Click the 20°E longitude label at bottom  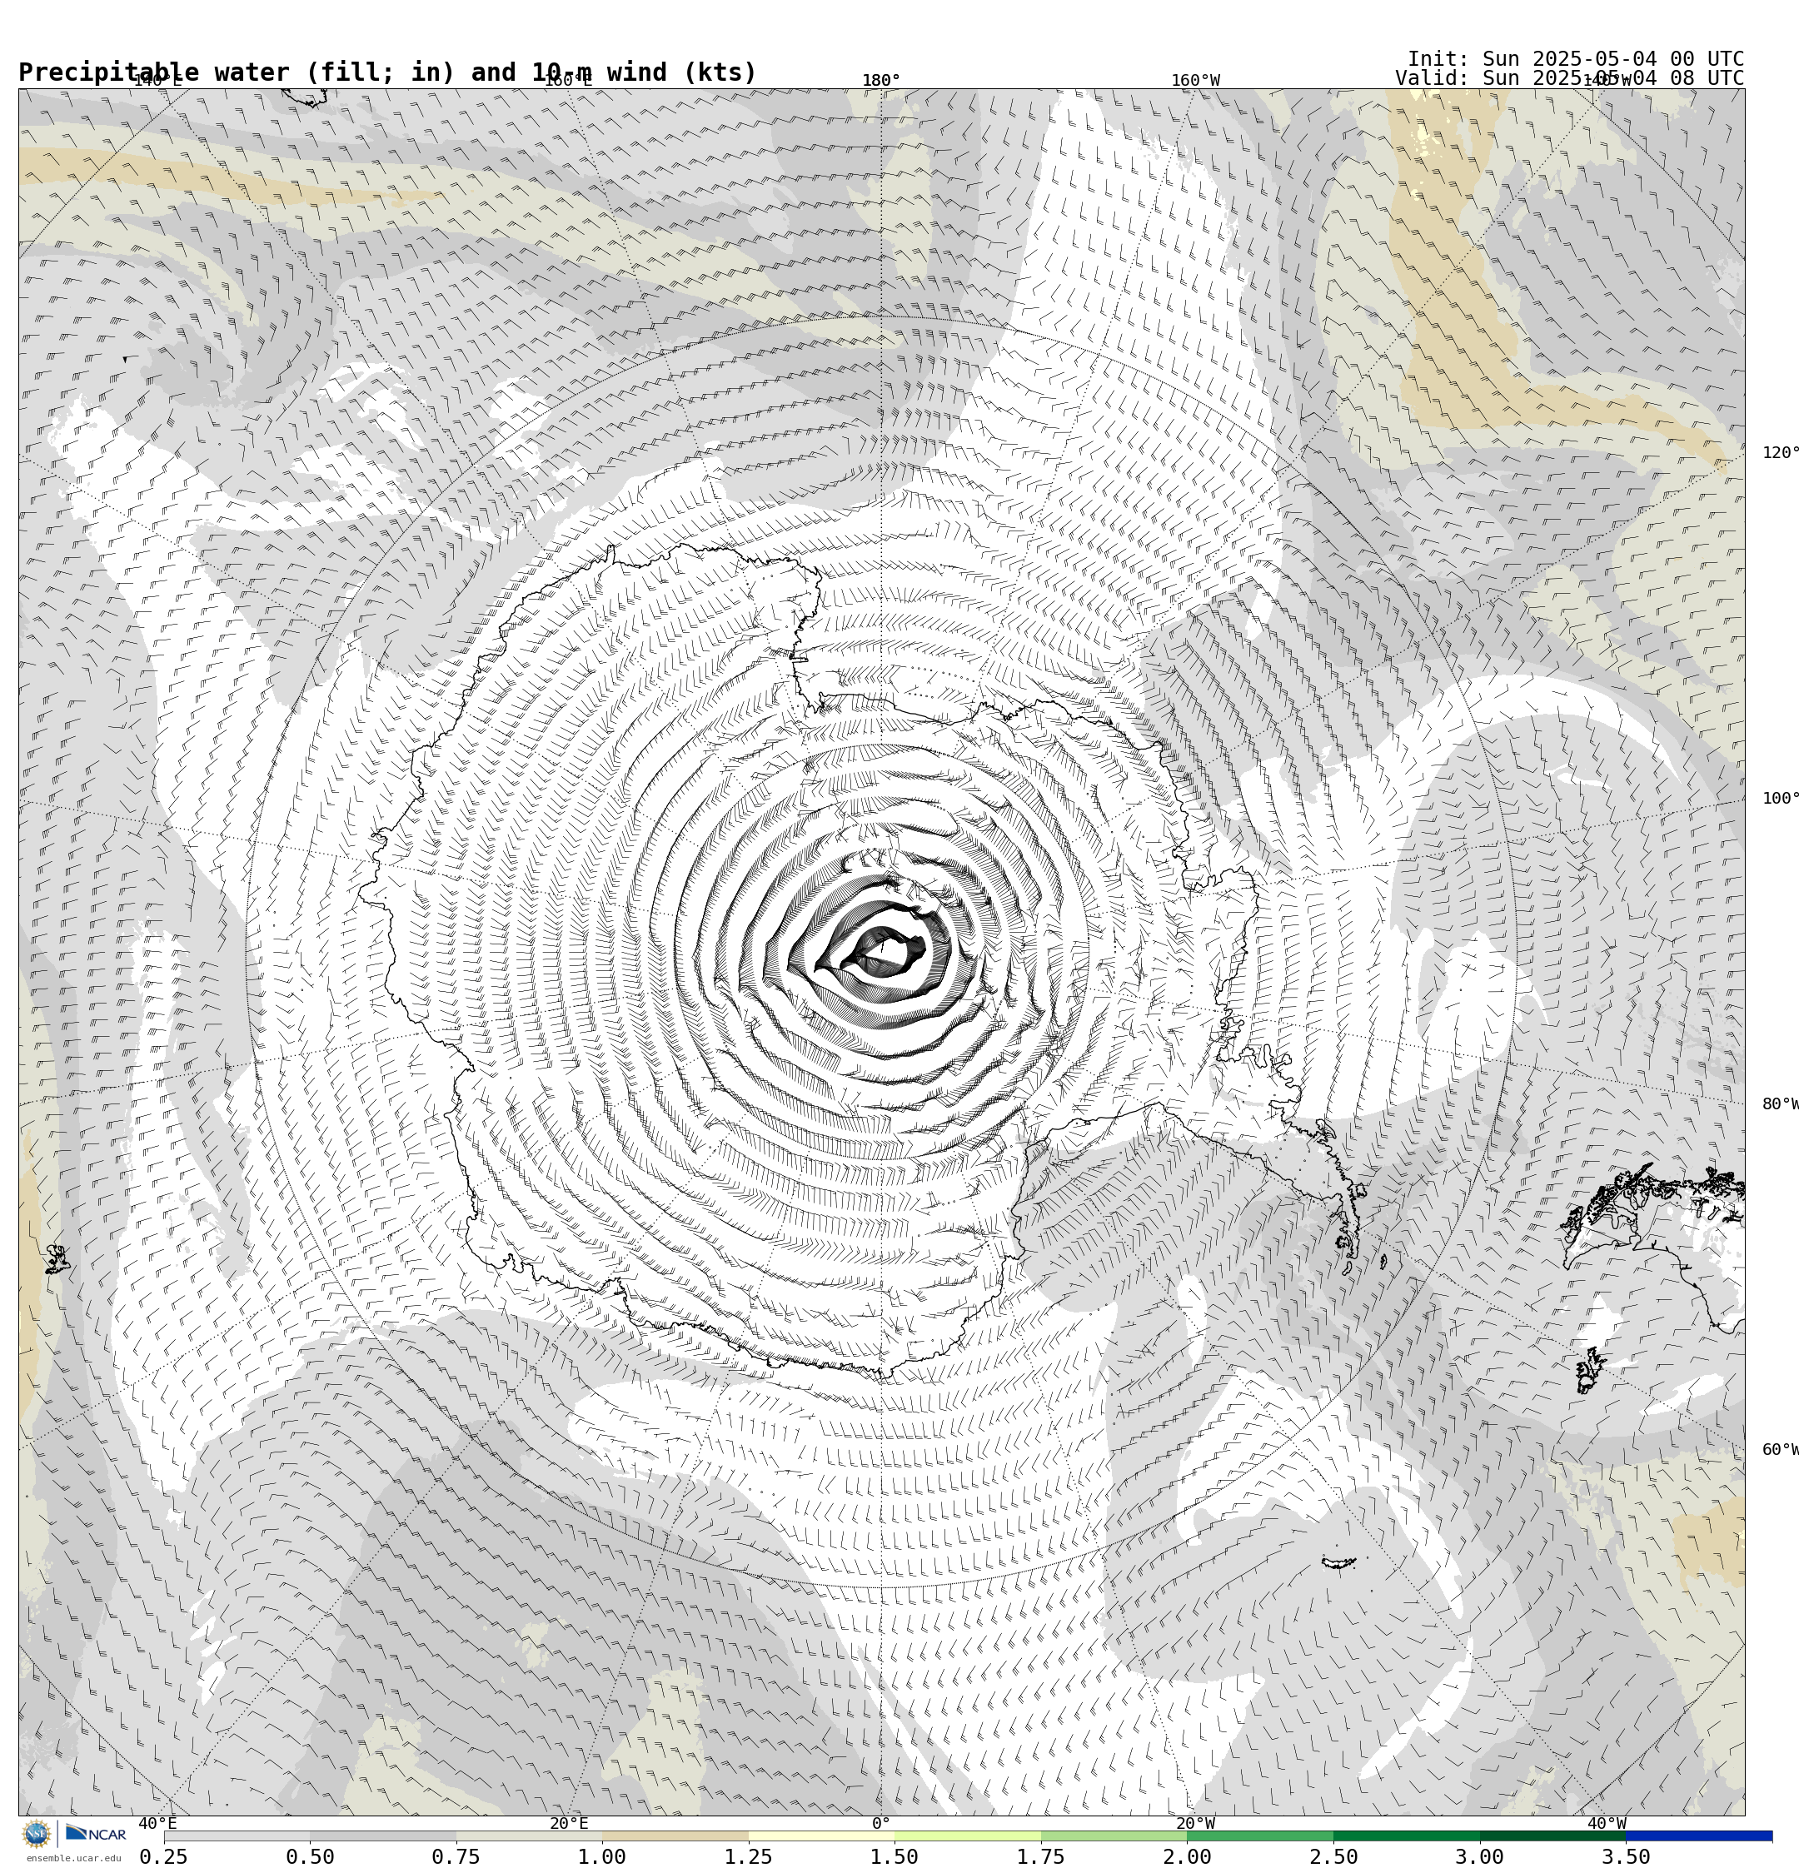pyautogui.click(x=569, y=1823)
